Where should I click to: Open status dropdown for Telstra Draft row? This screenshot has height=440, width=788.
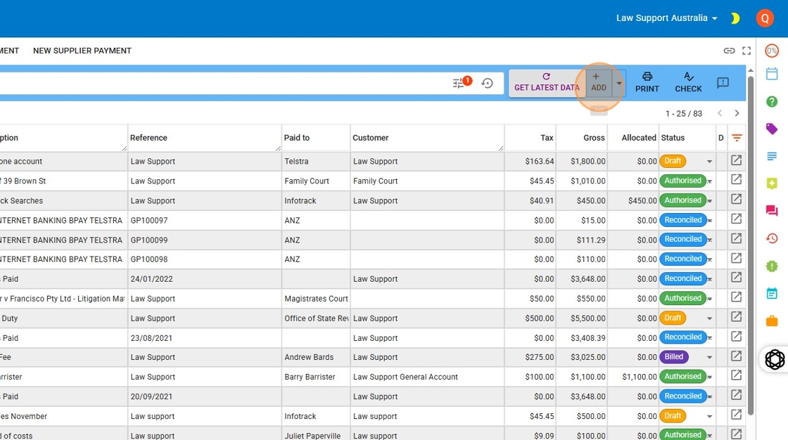point(709,162)
